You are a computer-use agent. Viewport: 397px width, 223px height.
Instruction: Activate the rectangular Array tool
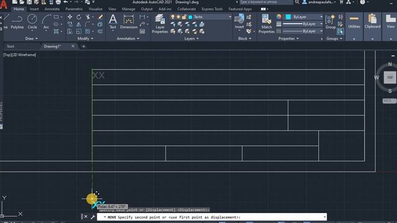click(x=88, y=32)
